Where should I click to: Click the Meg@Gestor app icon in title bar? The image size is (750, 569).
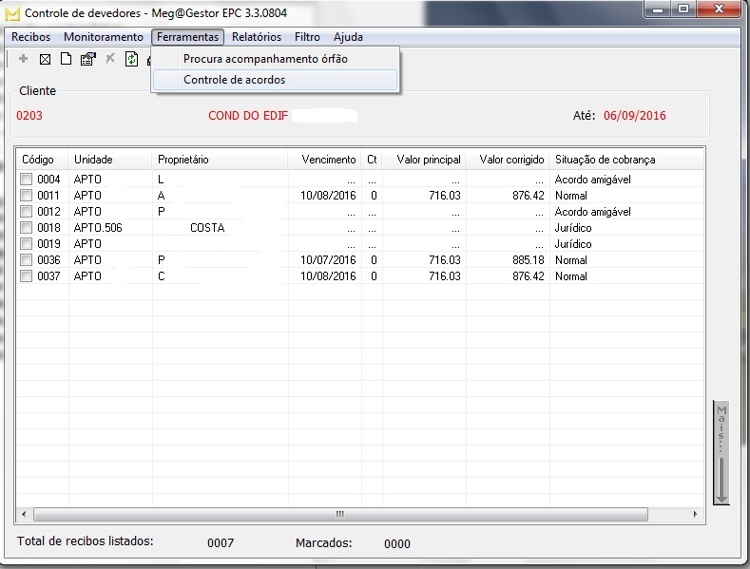coord(12,13)
